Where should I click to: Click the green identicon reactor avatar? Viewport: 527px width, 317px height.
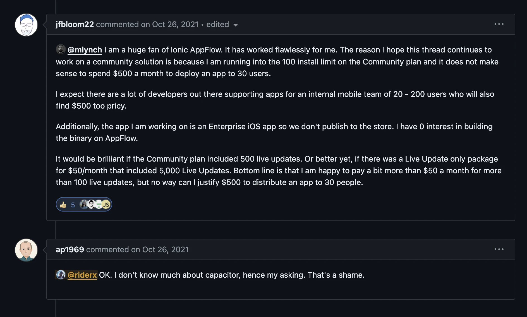pos(99,205)
